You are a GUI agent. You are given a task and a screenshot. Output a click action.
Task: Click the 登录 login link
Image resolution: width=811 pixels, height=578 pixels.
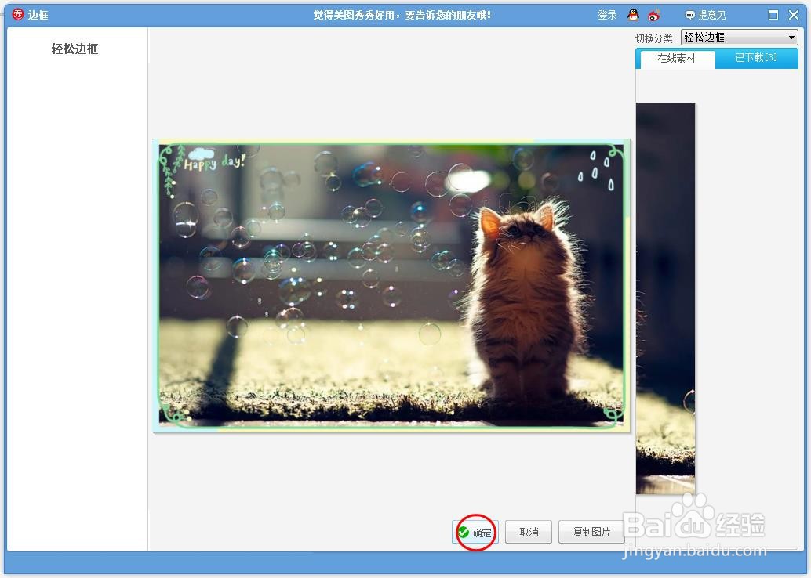(x=607, y=15)
